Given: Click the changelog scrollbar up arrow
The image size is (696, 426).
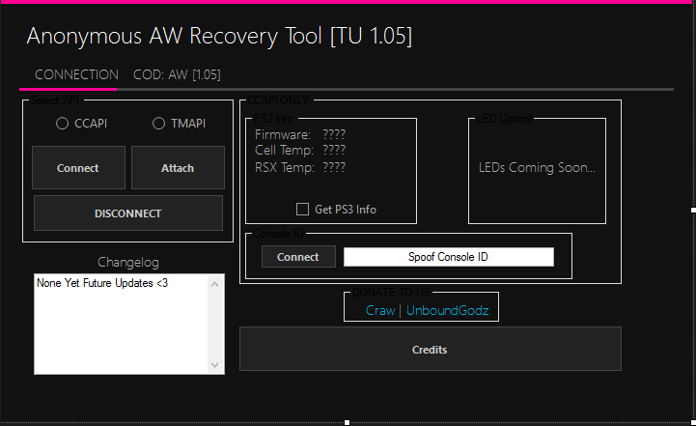Looking at the screenshot, I should [215, 284].
